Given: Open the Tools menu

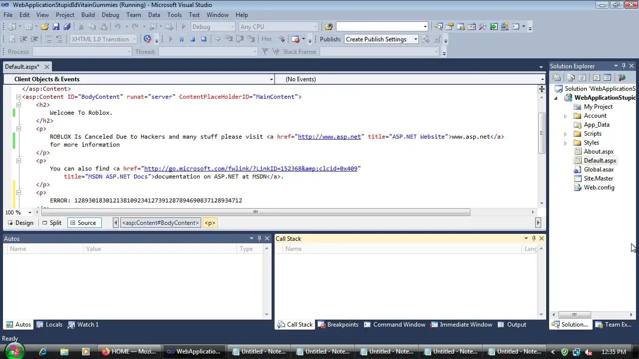Looking at the screenshot, I should point(174,15).
